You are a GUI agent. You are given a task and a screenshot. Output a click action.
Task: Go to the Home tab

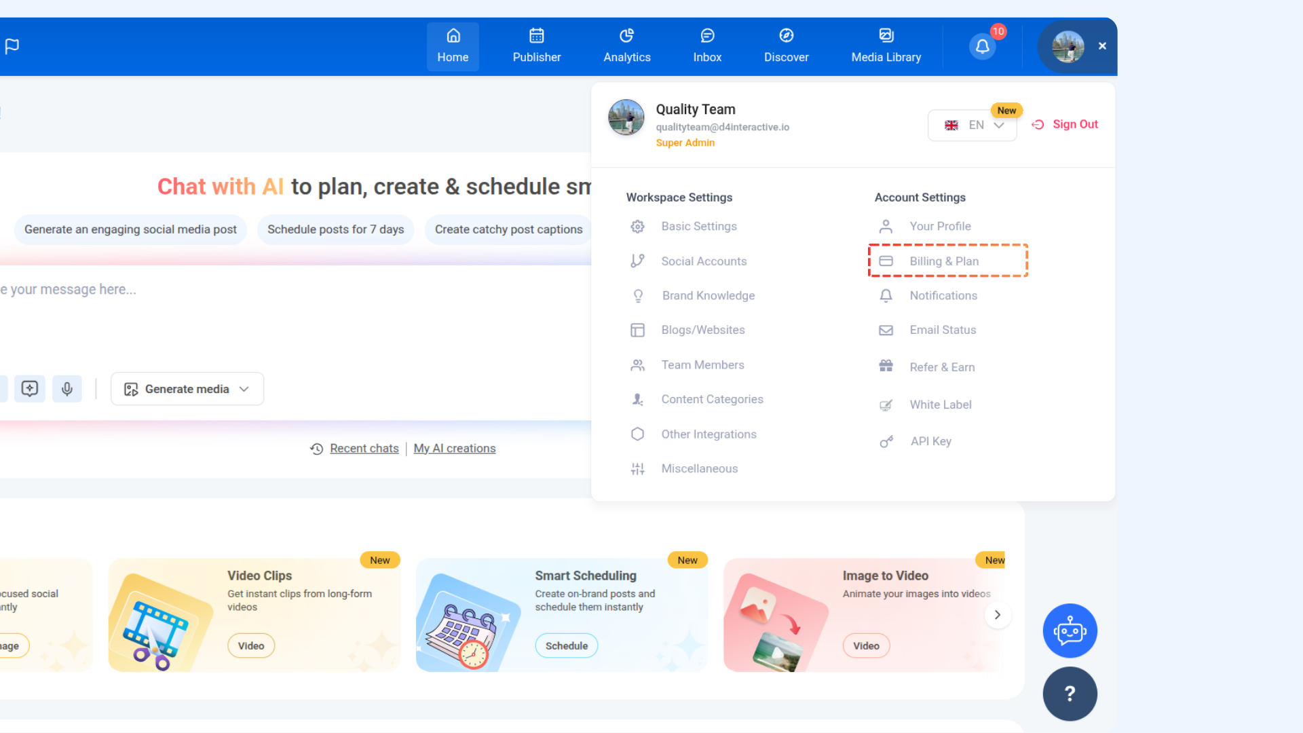(x=453, y=46)
